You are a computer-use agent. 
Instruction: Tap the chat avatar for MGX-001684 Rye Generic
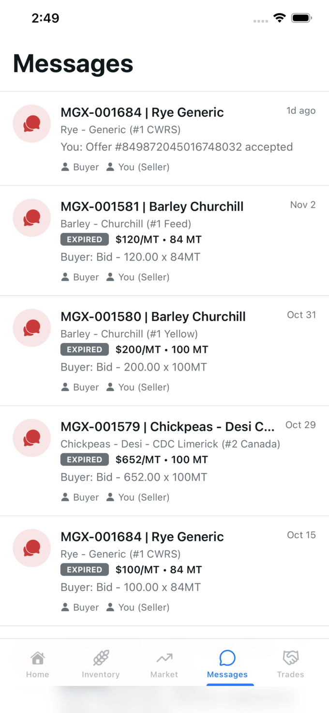point(31,124)
